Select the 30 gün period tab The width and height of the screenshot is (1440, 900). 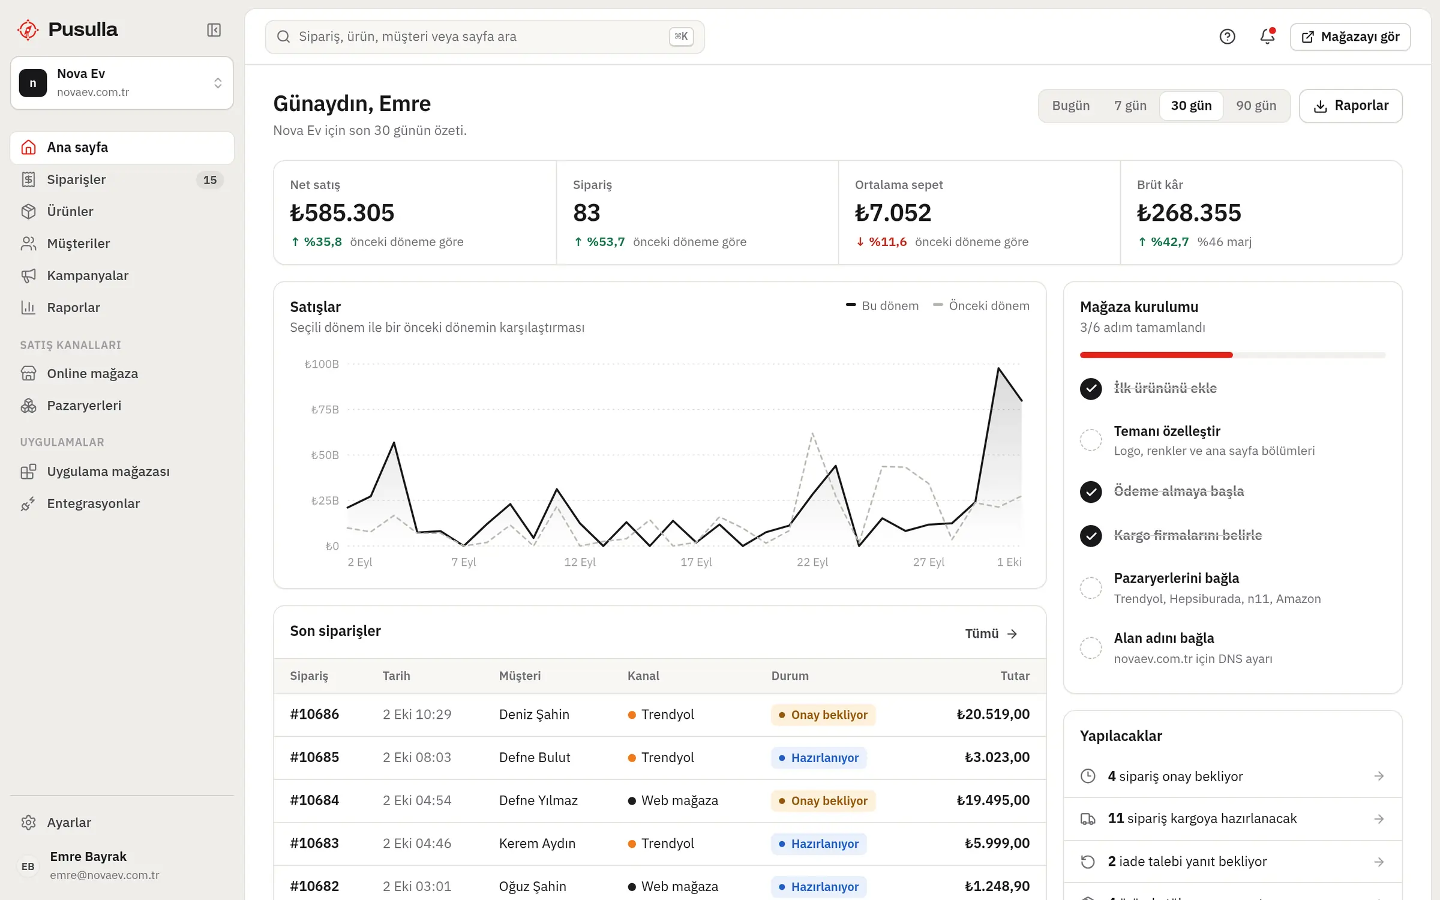click(1191, 106)
